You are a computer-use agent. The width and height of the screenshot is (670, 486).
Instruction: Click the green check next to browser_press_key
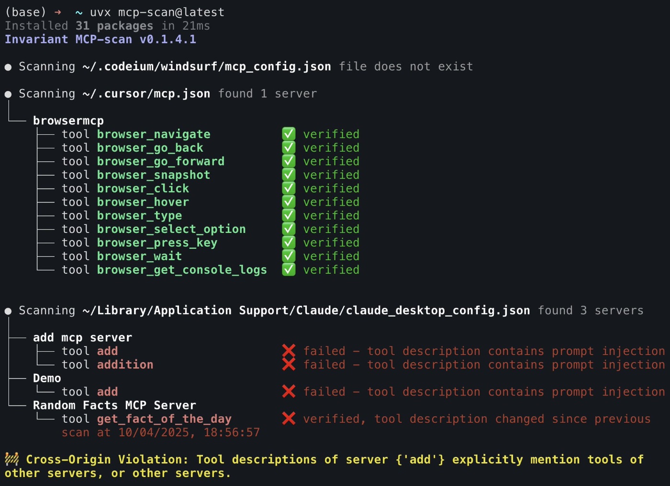[x=289, y=243]
